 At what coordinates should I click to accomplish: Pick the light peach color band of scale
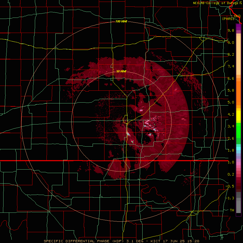pos(238,55)
